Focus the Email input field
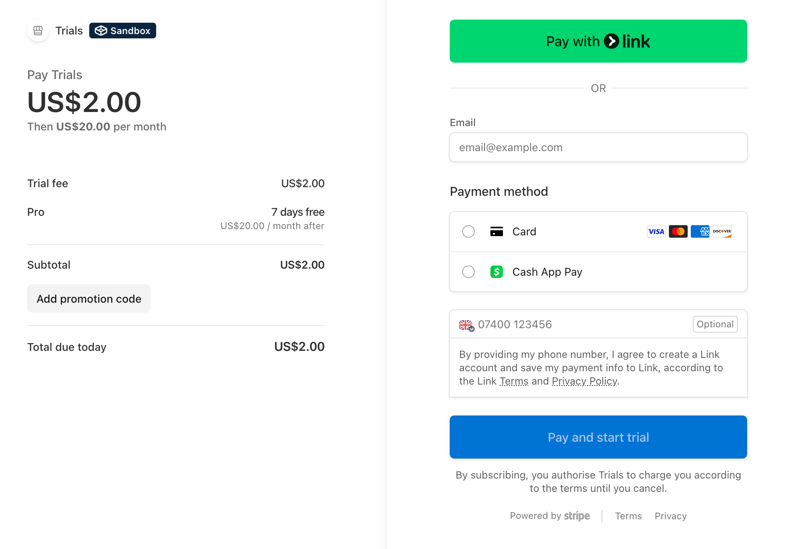Screen dimensions: 800x549 click(598, 147)
